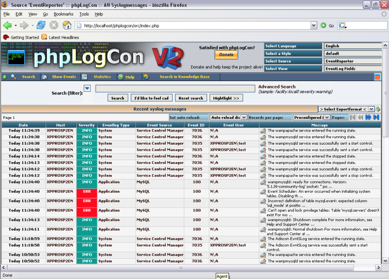Sort by the Event ID column header
This screenshot has width=389, height=279.
coord(196,125)
